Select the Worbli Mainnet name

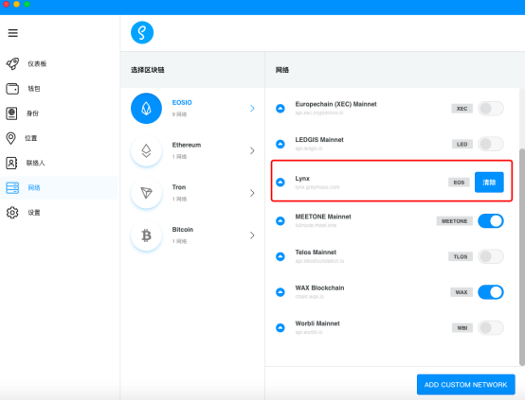317,323
